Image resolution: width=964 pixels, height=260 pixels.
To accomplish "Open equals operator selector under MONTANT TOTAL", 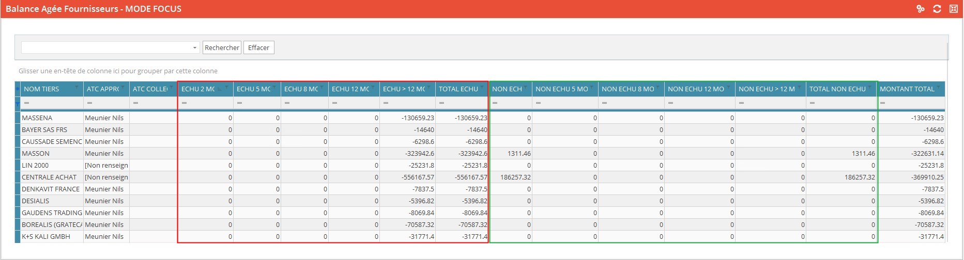I will (x=883, y=103).
